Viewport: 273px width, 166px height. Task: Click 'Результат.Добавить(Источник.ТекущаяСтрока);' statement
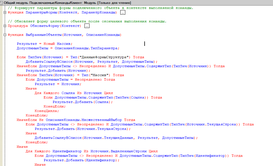tap(83, 129)
